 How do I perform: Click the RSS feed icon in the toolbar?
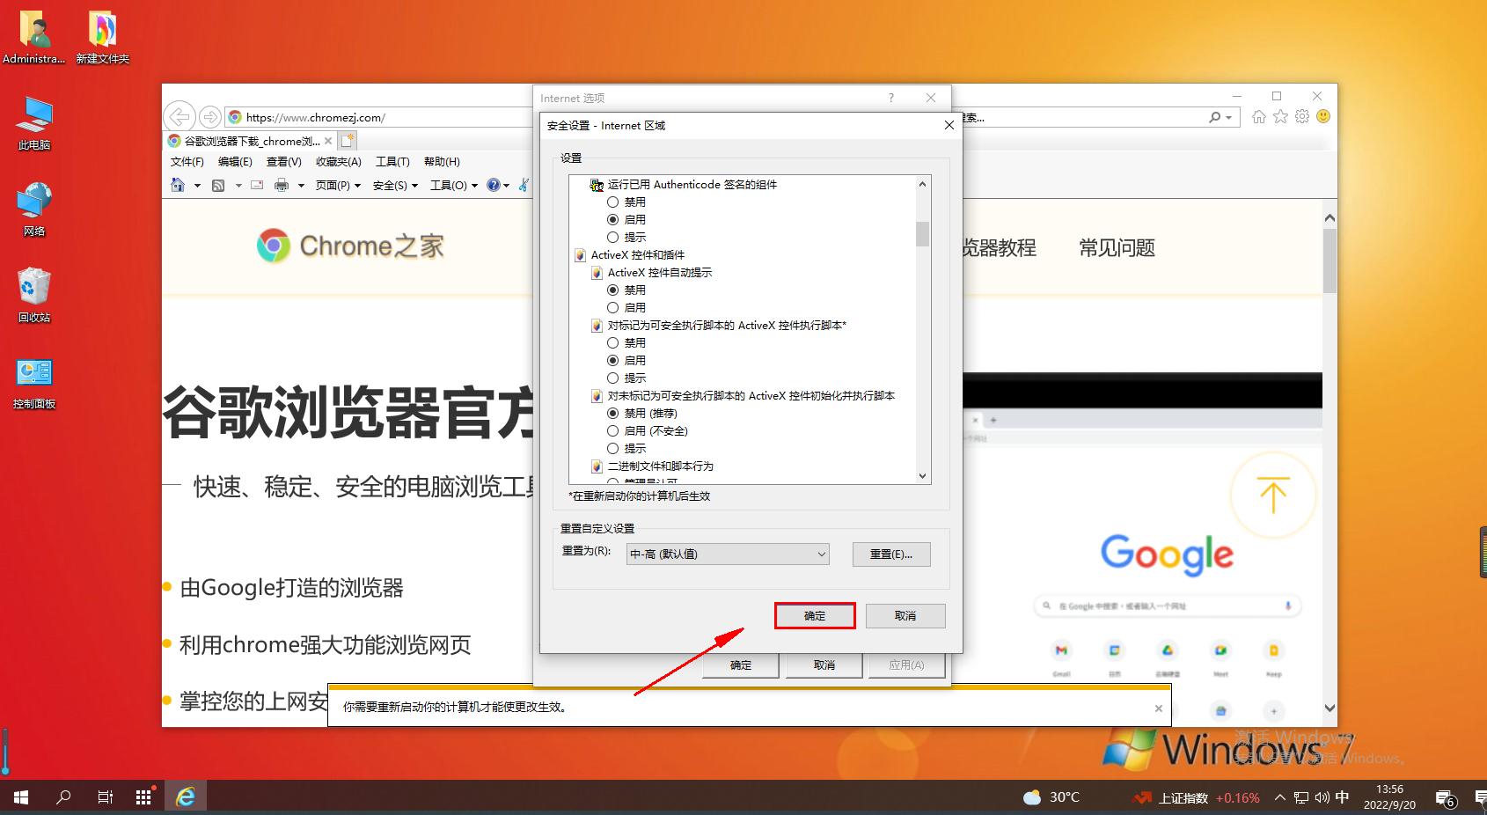click(218, 185)
